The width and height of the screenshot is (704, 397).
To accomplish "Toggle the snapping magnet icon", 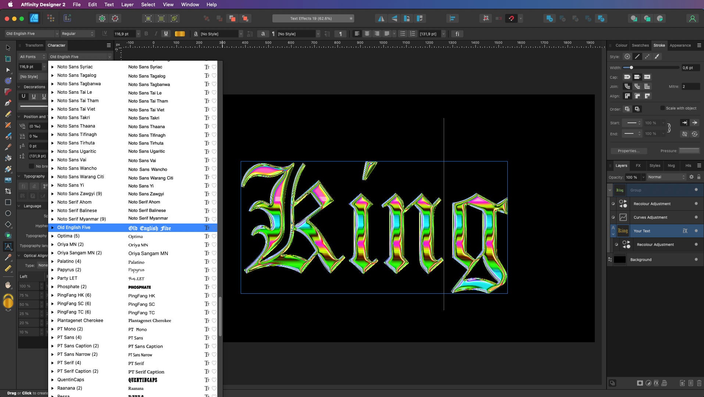I will pyautogui.click(x=511, y=18).
